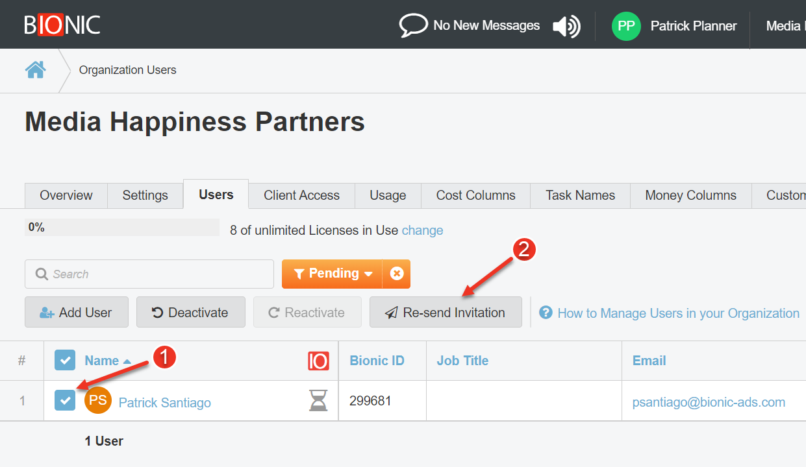806x467 pixels.
Task: Click the home breadcrumb icon
Action: click(35, 69)
